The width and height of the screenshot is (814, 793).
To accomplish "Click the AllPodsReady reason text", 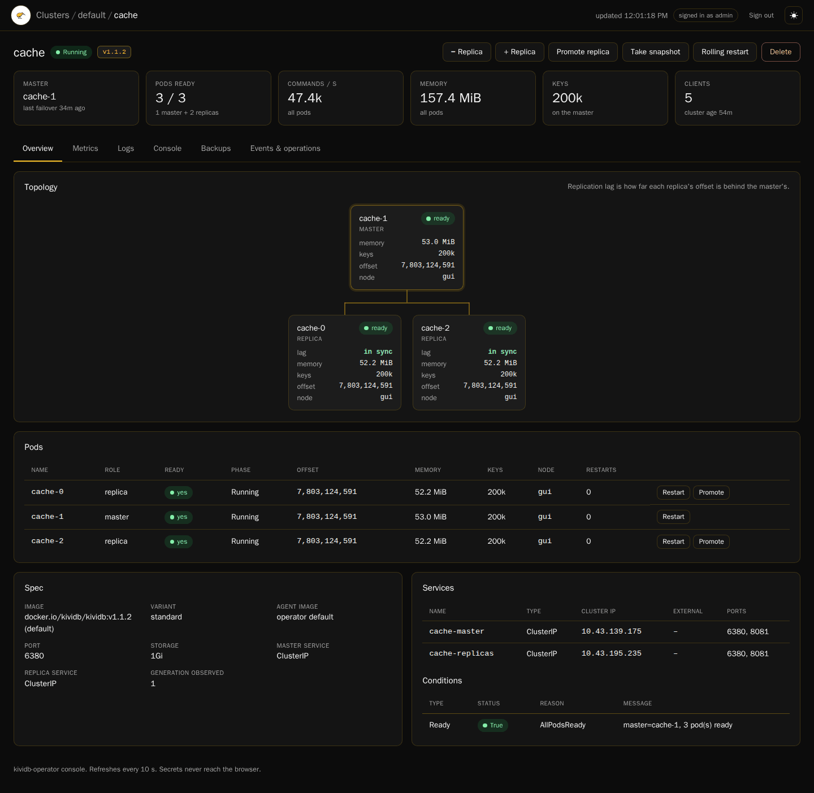I will pos(562,725).
